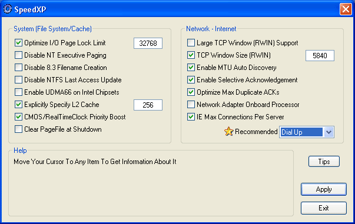Viewport: 355px width, 224px height.
Task: Uncheck Enable MTU Auto Discovery
Action: [191, 68]
